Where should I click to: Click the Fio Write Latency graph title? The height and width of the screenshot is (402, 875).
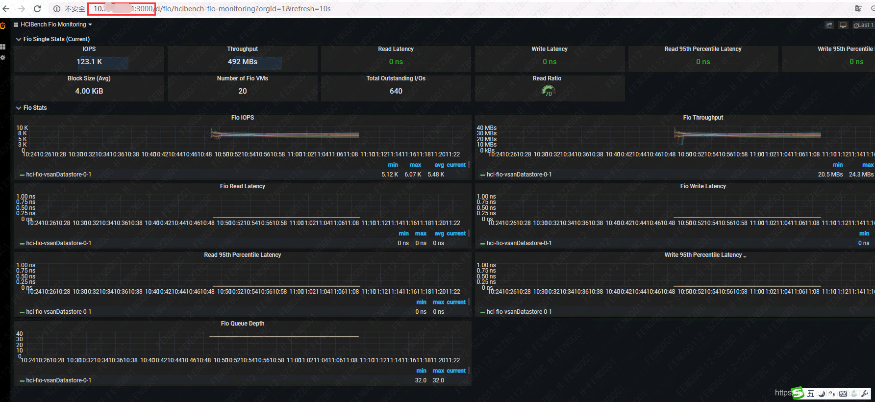pyautogui.click(x=703, y=186)
